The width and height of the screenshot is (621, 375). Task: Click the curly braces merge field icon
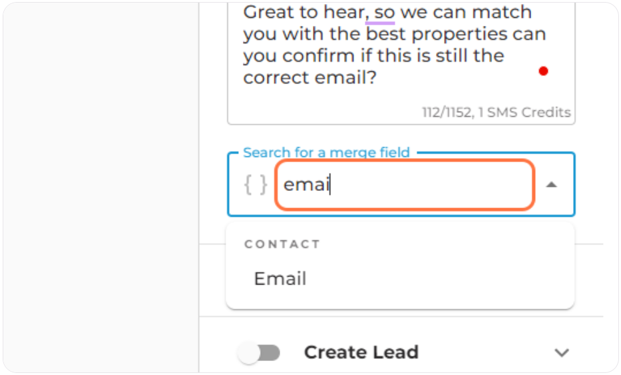coord(256,185)
